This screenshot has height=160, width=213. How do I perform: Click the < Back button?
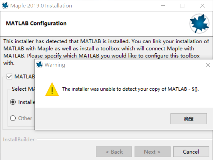point(114,152)
